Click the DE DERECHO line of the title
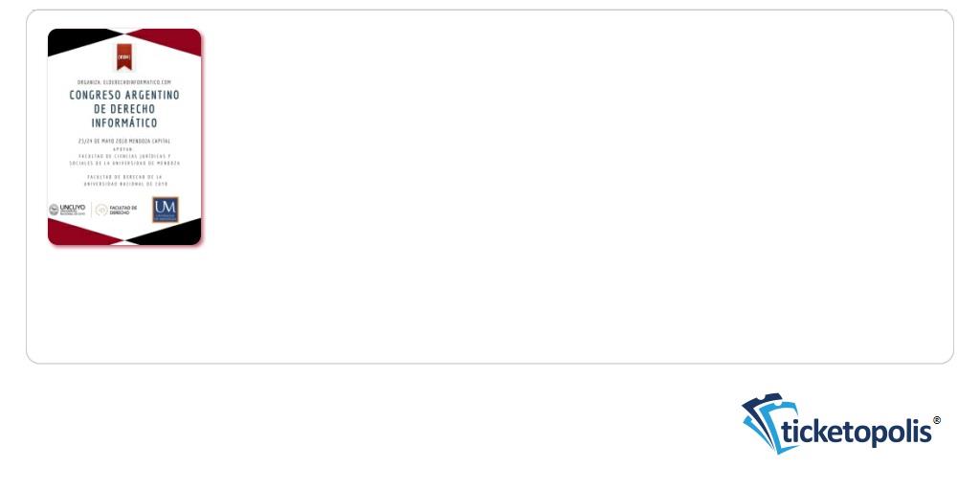The height and width of the screenshot is (490, 980). click(124, 109)
